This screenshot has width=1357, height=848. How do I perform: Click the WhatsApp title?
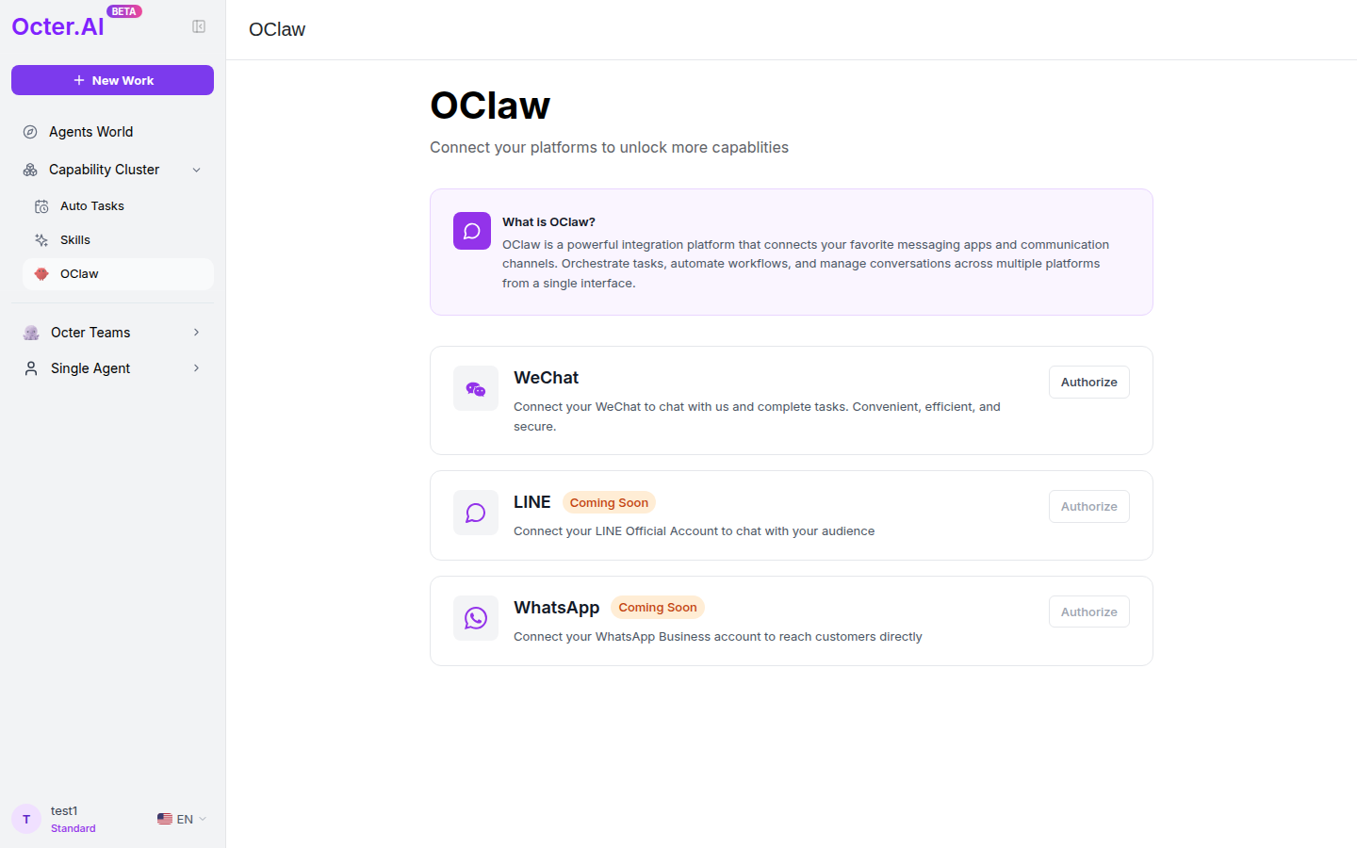click(x=557, y=608)
